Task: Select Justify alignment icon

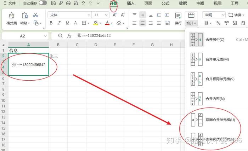Action: click(x=159, y=23)
